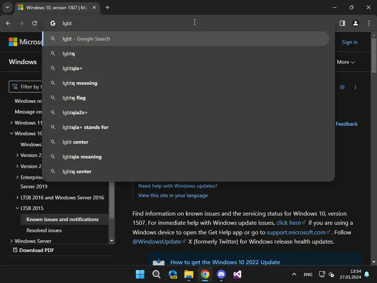Choose the lgbtqia+ suggestion
The height and width of the screenshot is (283, 377).
tap(186, 68)
